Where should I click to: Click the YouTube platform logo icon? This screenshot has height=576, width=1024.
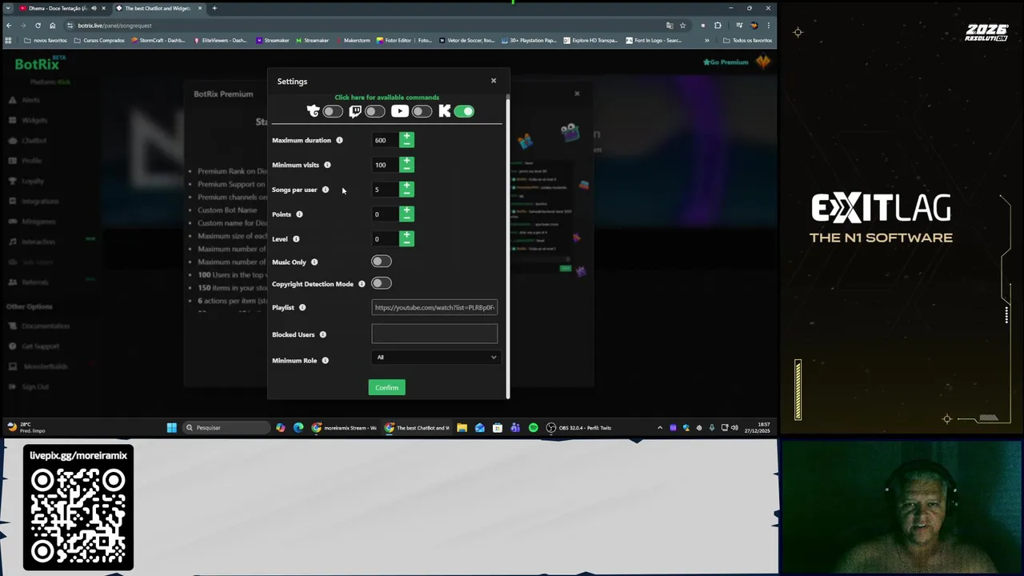399,111
